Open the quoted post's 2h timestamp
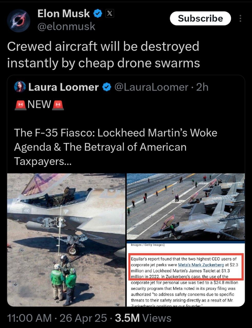The height and width of the screenshot is (328, 252). [x=202, y=87]
